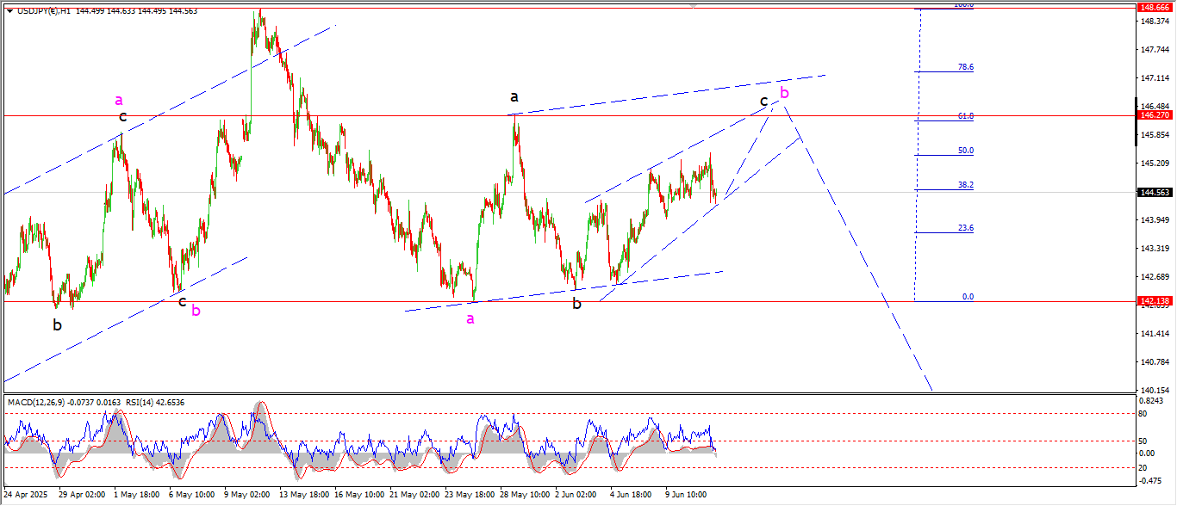Click the 147.114 value on price scale

(x=1155, y=78)
